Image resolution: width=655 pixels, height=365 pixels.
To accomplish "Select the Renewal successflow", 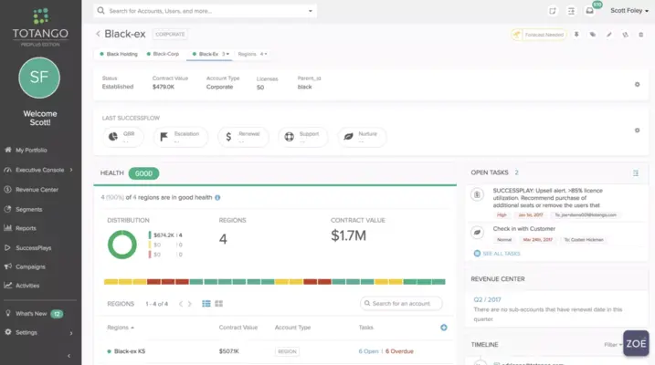I will point(243,137).
